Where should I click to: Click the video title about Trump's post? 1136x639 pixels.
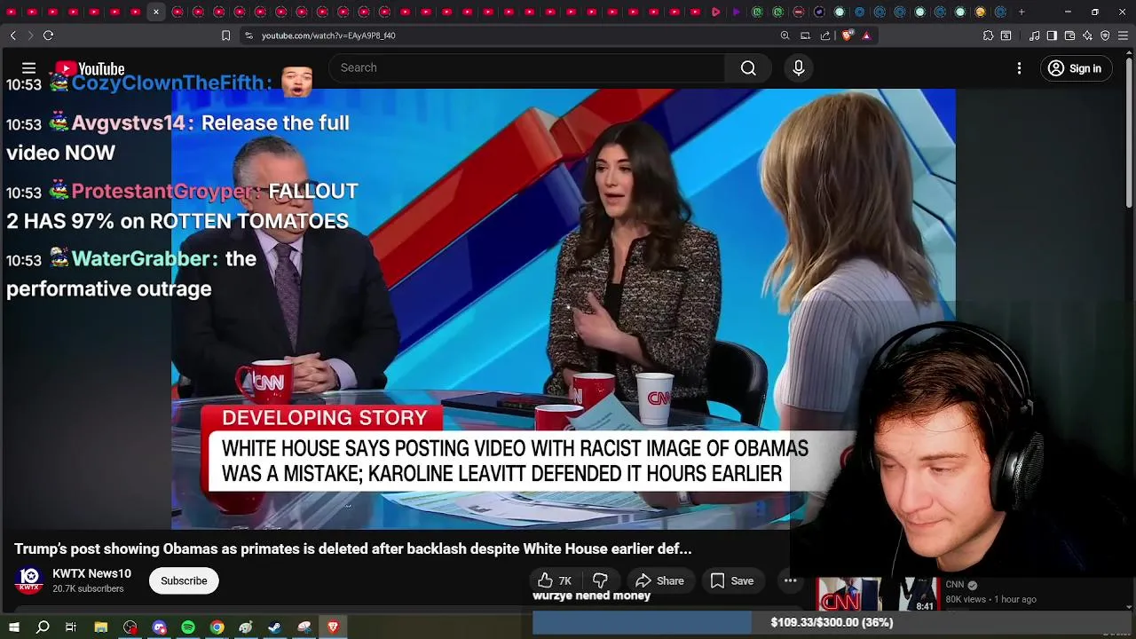tap(352, 549)
